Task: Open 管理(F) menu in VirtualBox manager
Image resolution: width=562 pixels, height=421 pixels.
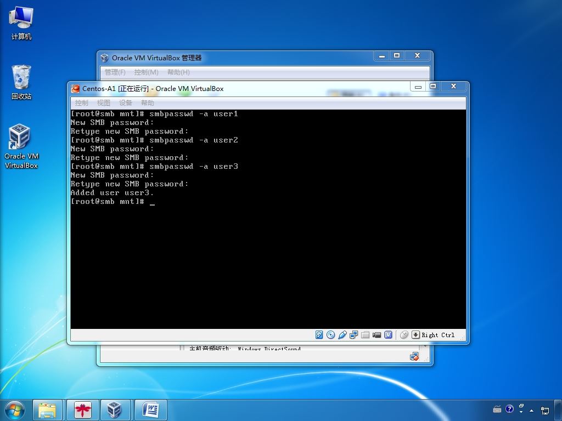Action: click(115, 72)
